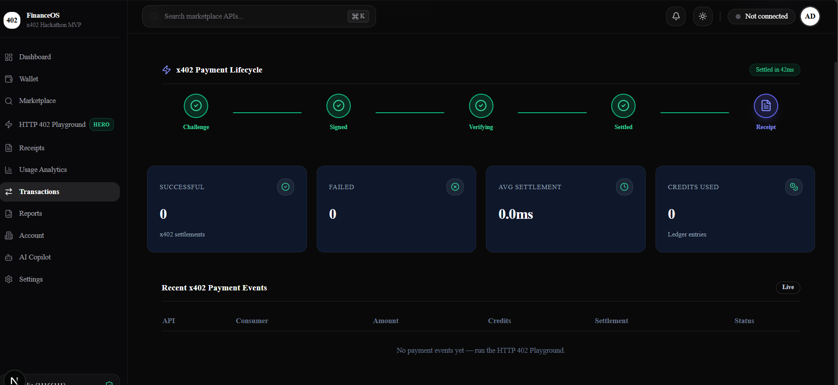Click the failed X icon on Failed card
Viewport: 838px width, 385px height.
[x=455, y=187]
